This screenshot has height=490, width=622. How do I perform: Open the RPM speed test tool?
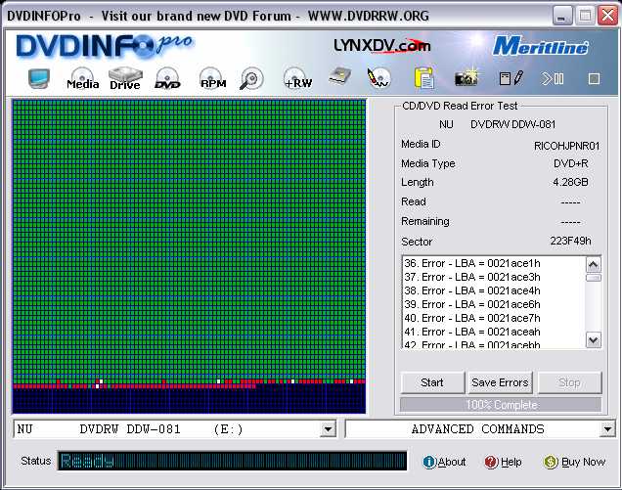tap(213, 78)
